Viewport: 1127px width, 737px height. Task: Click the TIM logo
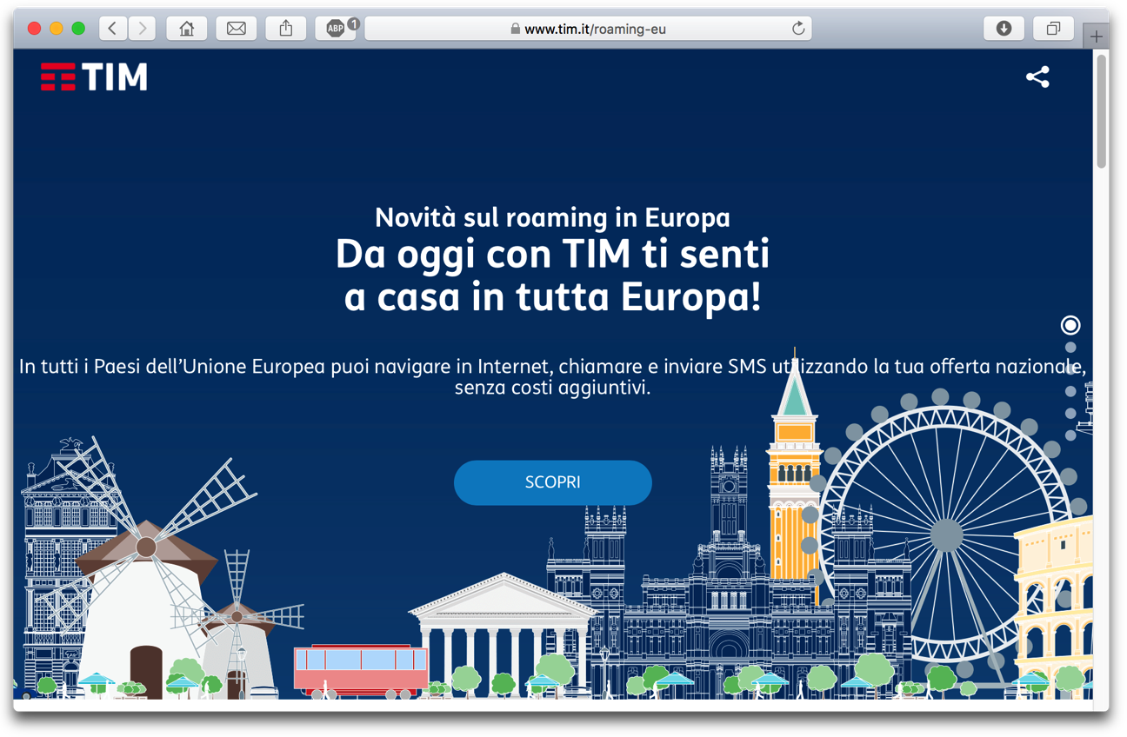pos(93,76)
